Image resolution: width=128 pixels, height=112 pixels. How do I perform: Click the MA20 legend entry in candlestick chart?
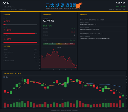6,77
